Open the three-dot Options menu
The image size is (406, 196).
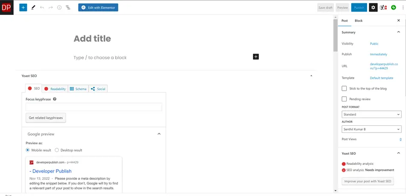coord(403,8)
